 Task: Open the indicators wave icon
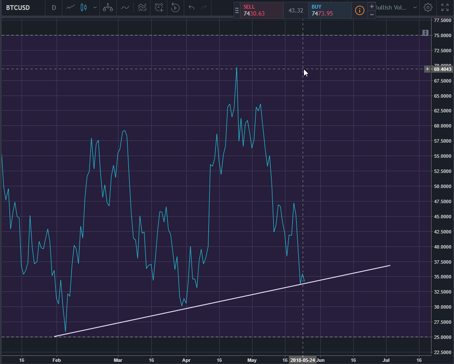coord(125,7)
